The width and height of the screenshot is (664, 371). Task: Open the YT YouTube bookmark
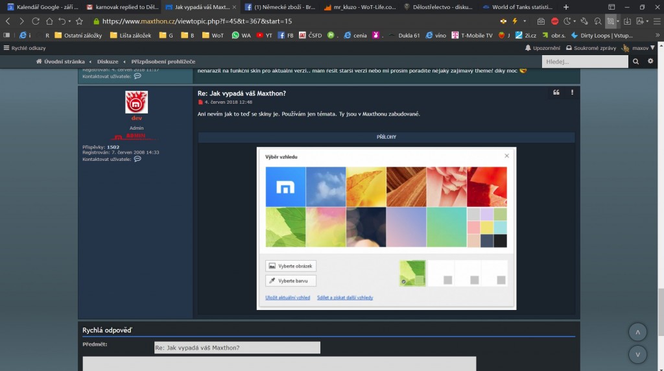coord(264,35)
